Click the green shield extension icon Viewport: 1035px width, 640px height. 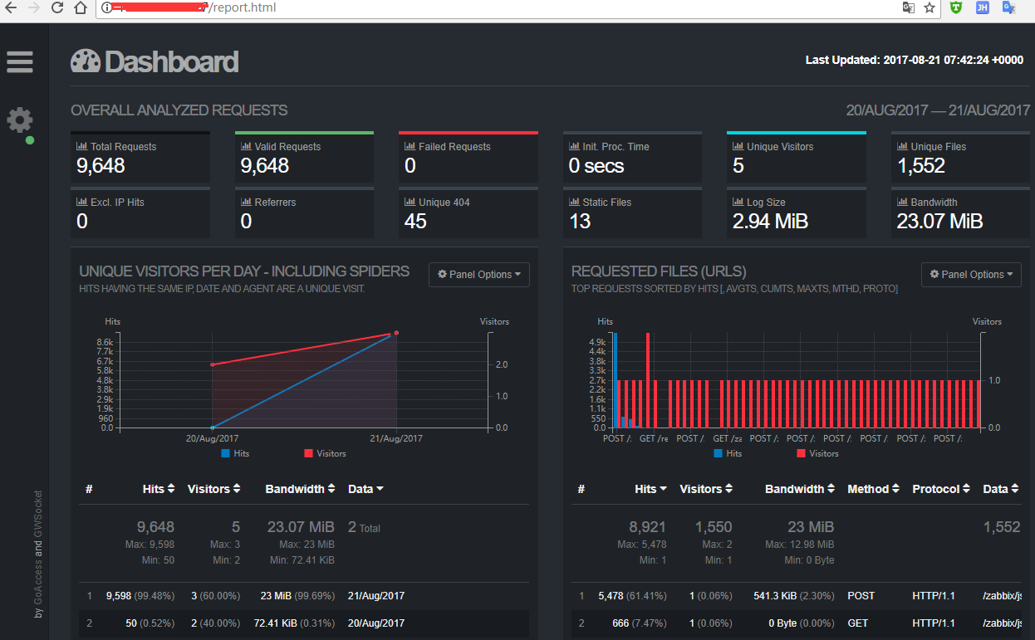(x=957, y=8)
